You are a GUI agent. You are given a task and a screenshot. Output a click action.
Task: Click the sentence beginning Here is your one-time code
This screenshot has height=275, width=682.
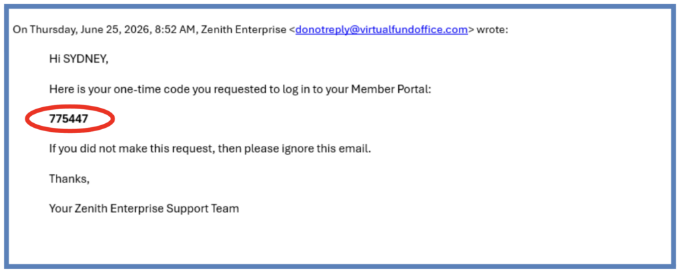(x=240, y=90)
